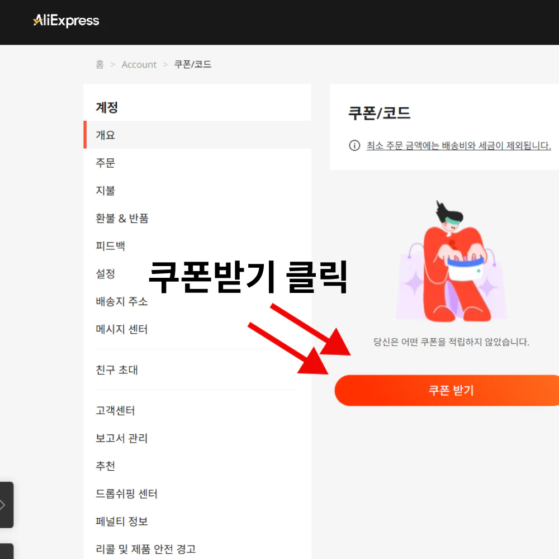Click the 쿠폰 받기 button
559x559 pixels.
(x=447, y=390)
